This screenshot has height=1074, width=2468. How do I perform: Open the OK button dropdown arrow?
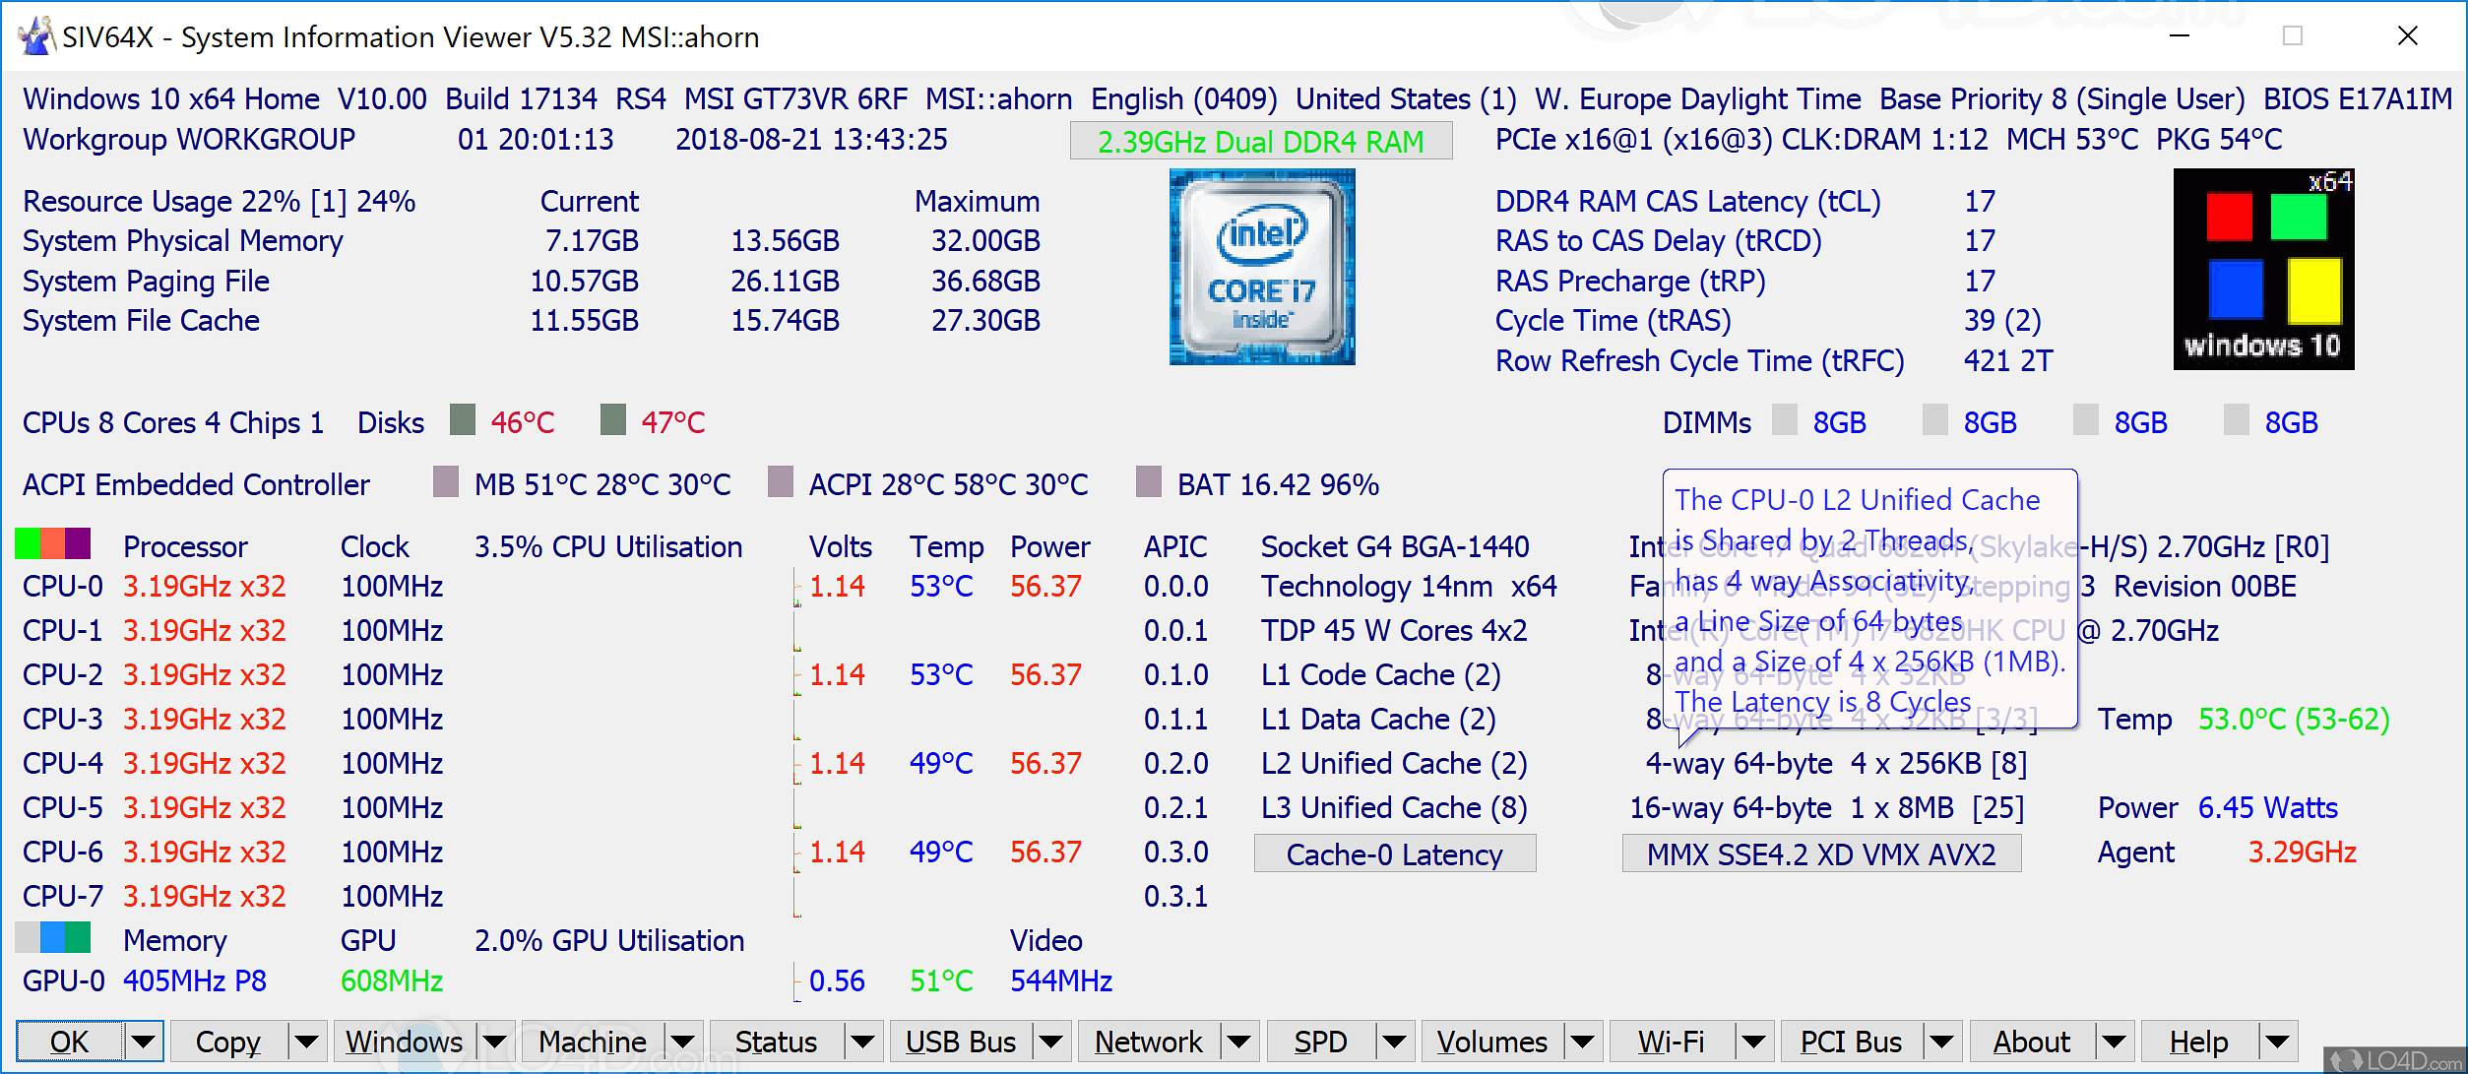point(144,1042)
